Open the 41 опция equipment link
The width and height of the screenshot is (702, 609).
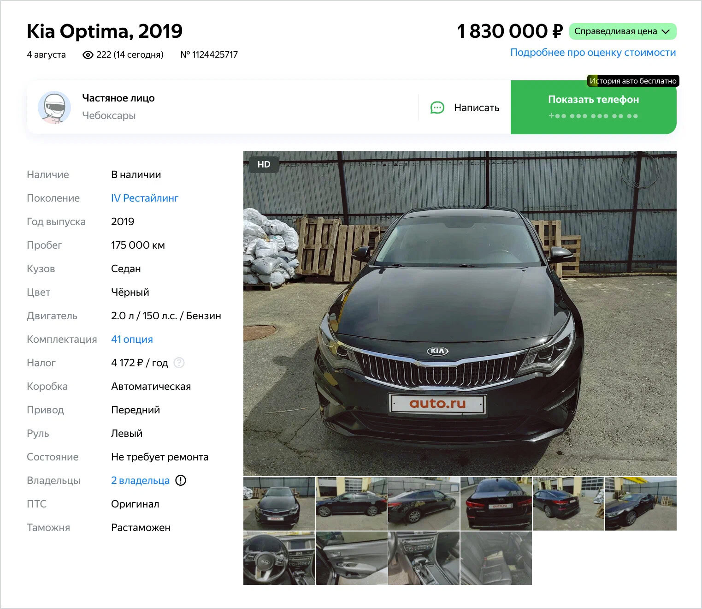[132, 340]
